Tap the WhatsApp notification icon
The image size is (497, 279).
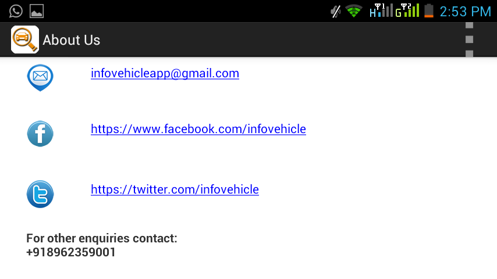(16, 12)
